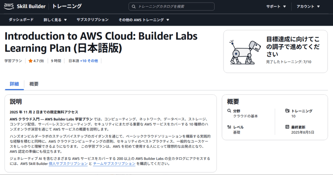Click the レベル list icon in 概要

pyautogui.click(x=229, y=127)
